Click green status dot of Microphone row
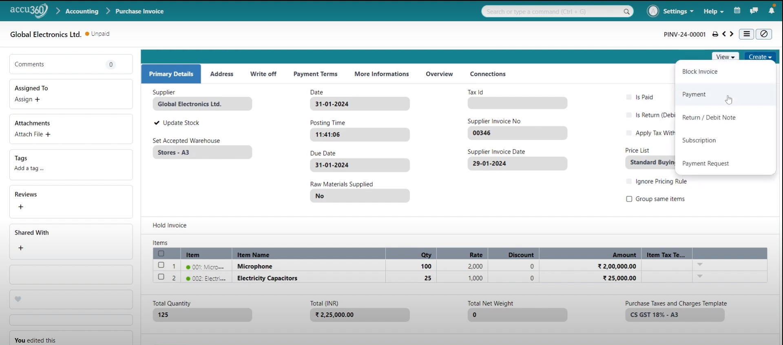The width and height of the screenshot is (783, 345). click(x=188, y=267)
